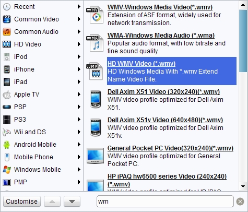248x212 pixels.
Task: Click the iPhone device icon
Action: coord(7,69)
